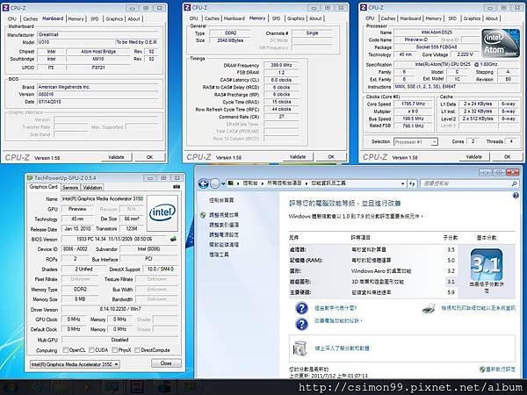Close the GPU-Z window with Close button
The height and width of the screenshot is (395, 527).
(166, 363)
